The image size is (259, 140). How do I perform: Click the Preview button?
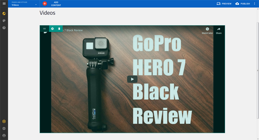coord(224,4)
